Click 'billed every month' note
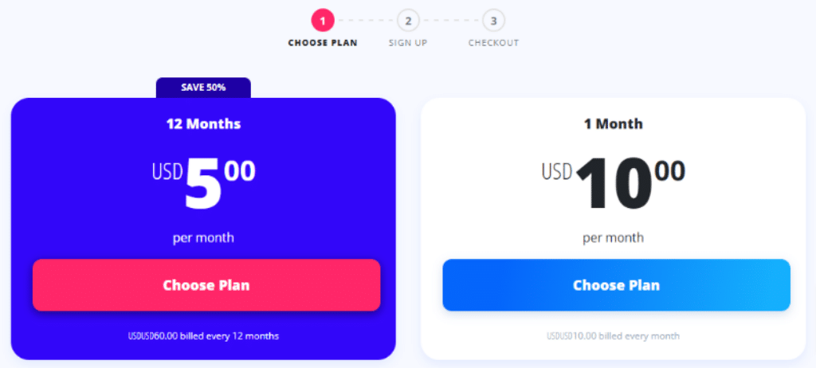This screenshot has width=816, height=368. [x=613, y=335]
